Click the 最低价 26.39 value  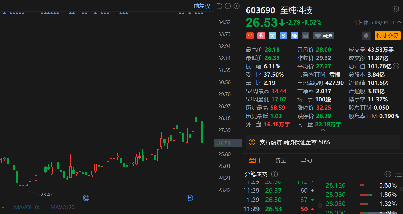(272, 58)
